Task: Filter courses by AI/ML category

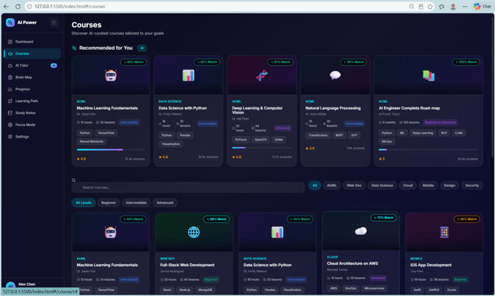Action: [332, 185]
